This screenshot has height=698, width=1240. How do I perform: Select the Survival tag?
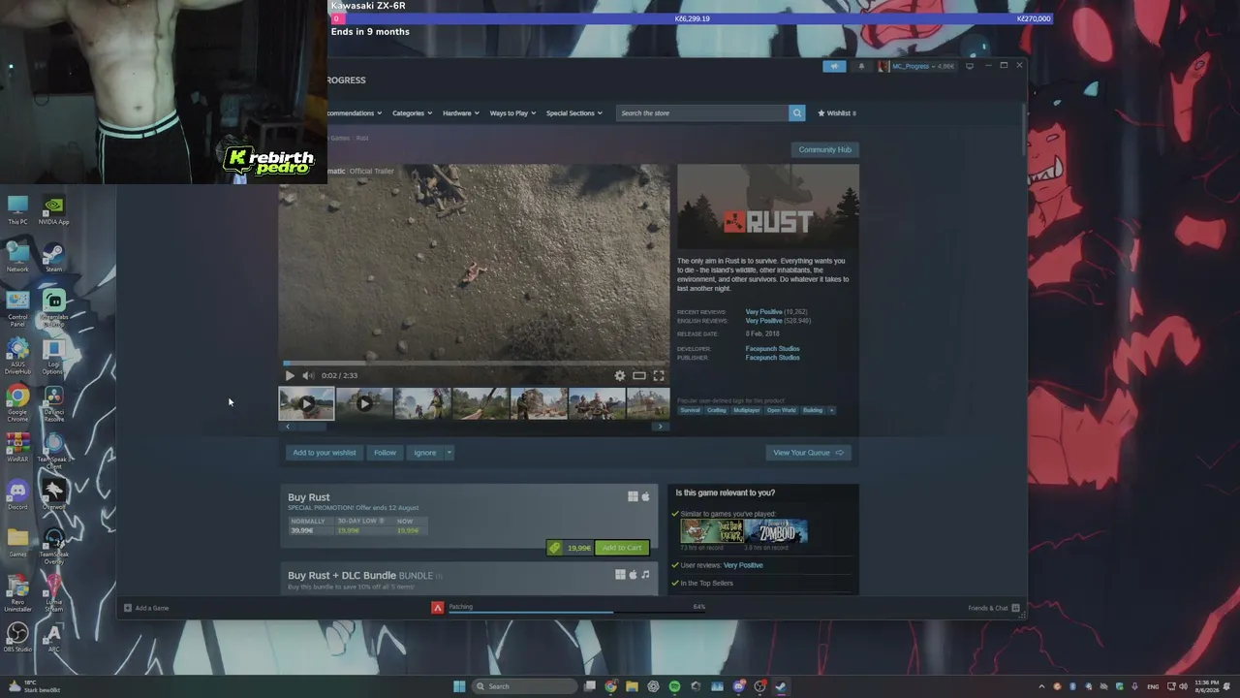(690, 410)
